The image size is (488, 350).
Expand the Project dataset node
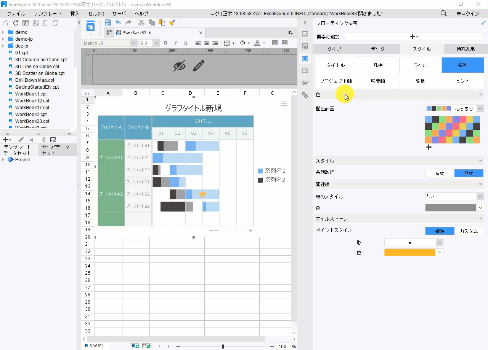(3, 160)
